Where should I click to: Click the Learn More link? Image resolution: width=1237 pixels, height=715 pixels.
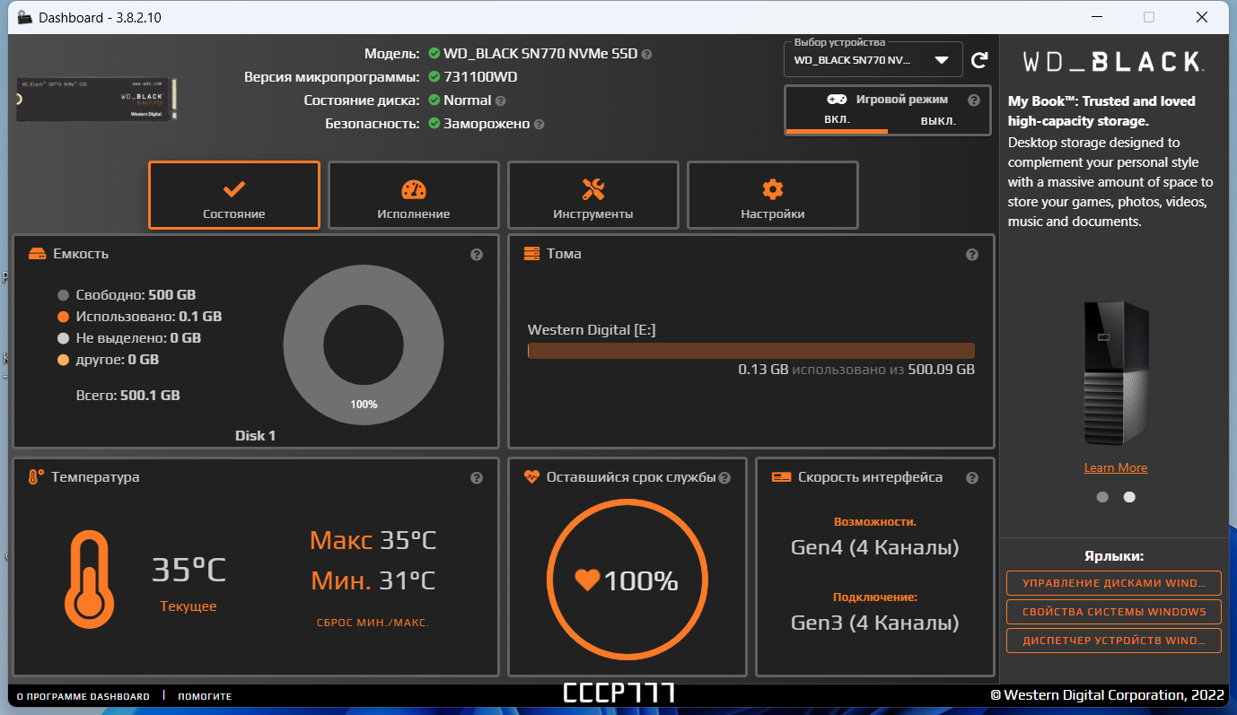tap(1115, 466)
